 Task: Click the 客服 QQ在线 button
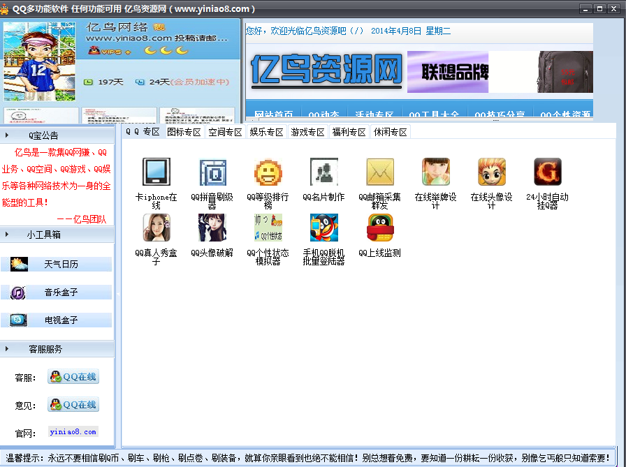pyautogui.click(x=73, y=377)
